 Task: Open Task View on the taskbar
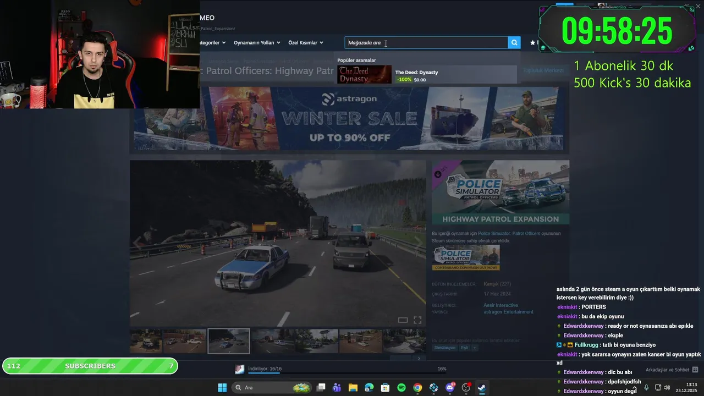point(321,388)
